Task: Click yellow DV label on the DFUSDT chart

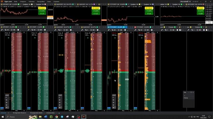Action: pos(42,8)
